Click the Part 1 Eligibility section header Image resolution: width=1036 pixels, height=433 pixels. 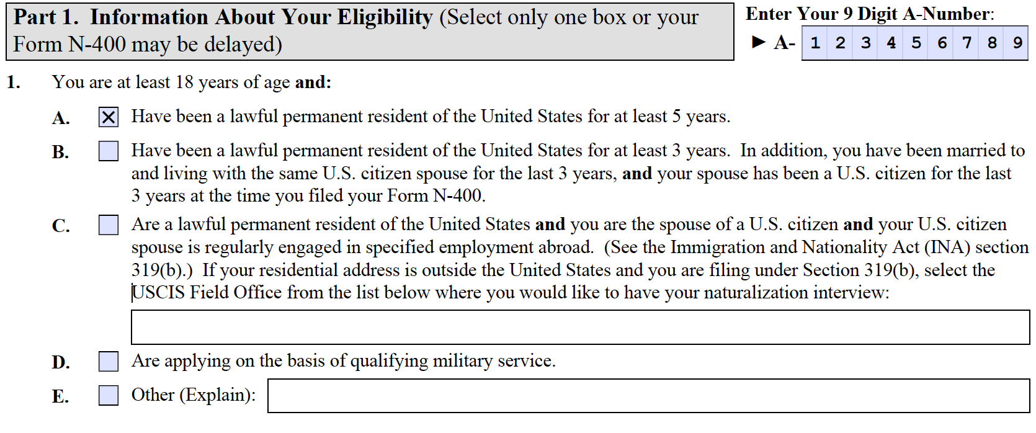click(x=370, y=32)
